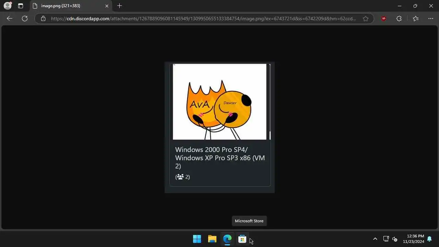This screenshot has height=247, width=439.
Task: Open the clock showing 12:36 PM
Action: [413, 239]
